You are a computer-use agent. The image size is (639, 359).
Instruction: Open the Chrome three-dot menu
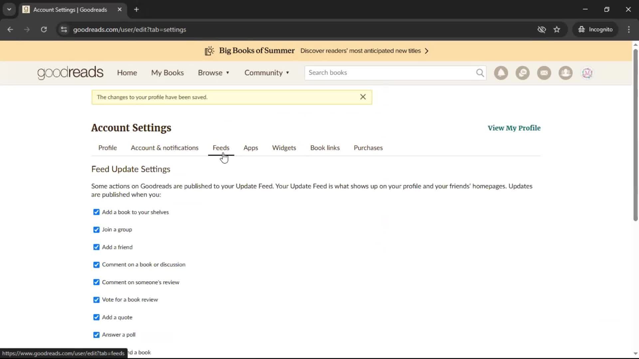click(x=629, y=30)
